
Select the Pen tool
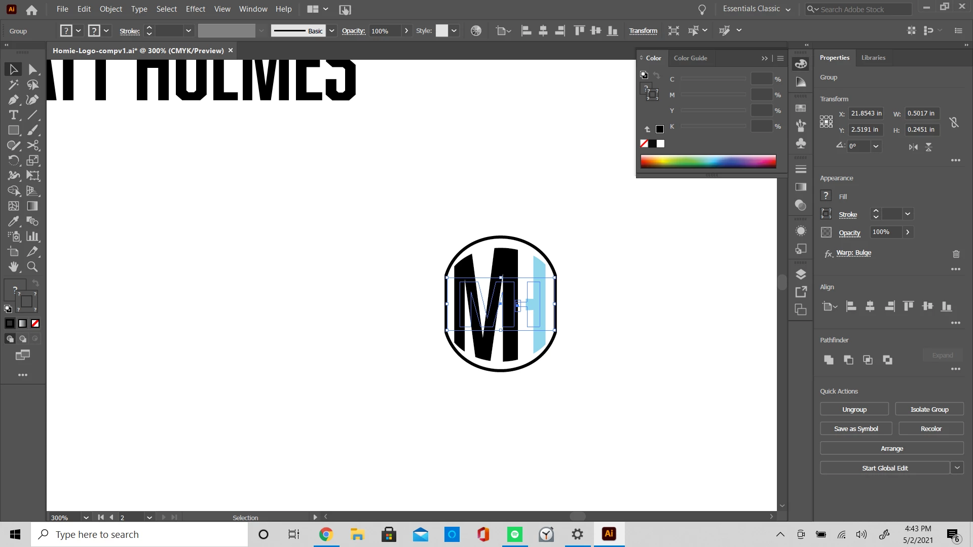point(14,100)
